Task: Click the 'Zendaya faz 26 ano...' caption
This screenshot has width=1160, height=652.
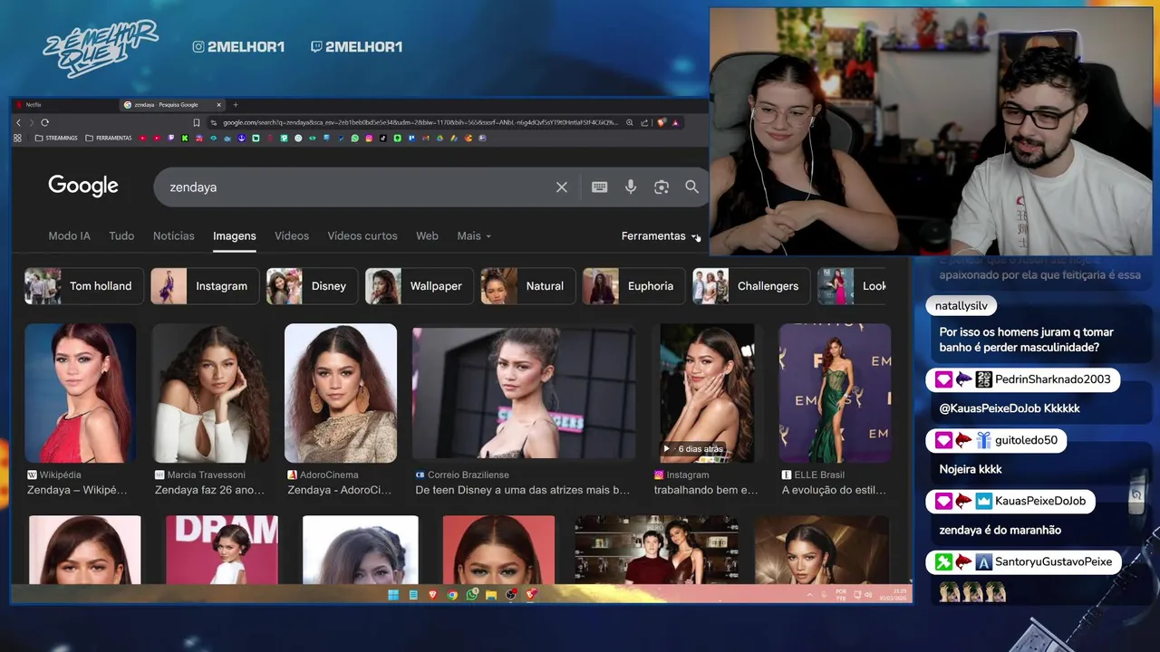Action: pos(209,490)
